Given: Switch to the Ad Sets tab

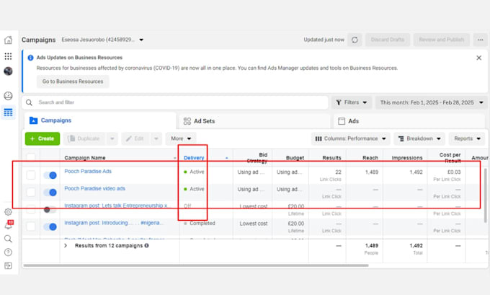Looking at the screenshot, I should click(254, 121).
